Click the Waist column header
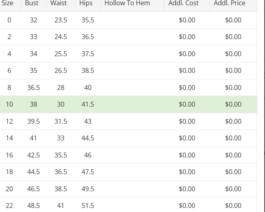265x212 pixels. coord(59,3)
